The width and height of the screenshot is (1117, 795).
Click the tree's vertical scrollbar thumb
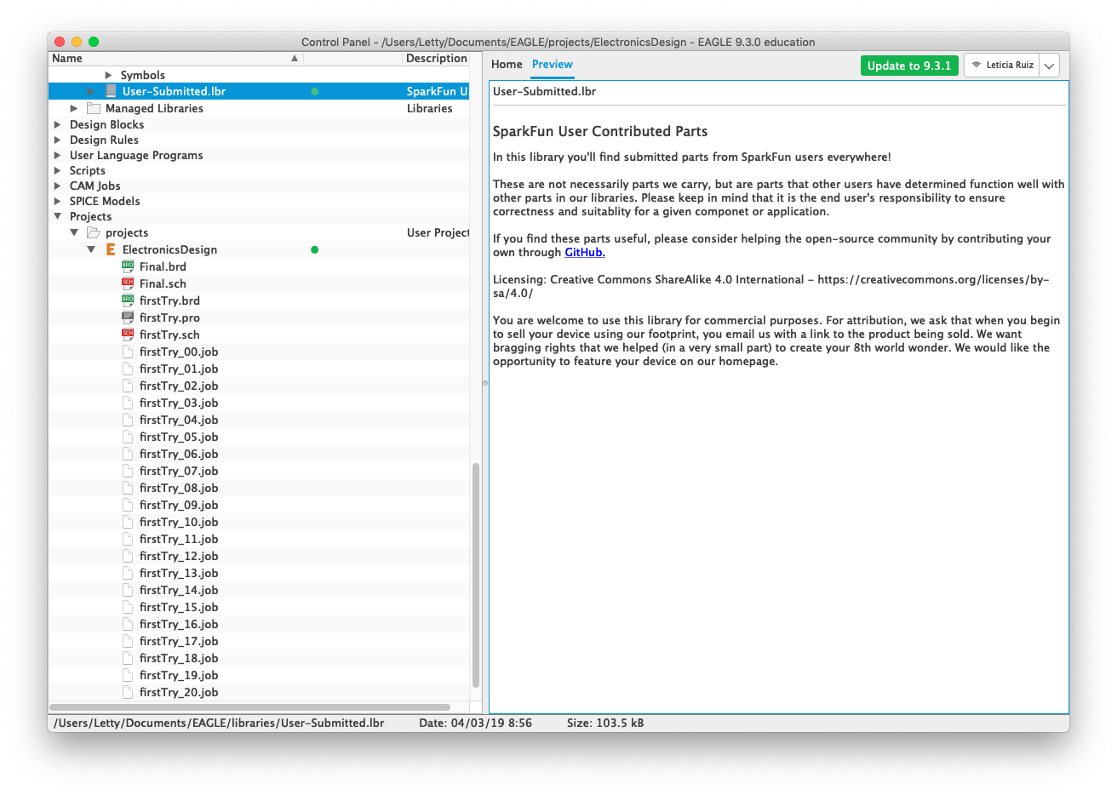tap(475, 575)
